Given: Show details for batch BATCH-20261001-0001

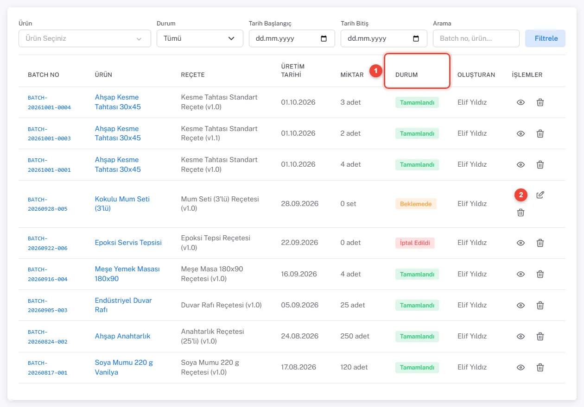Looking at the screenshot, I should (521, 164).
